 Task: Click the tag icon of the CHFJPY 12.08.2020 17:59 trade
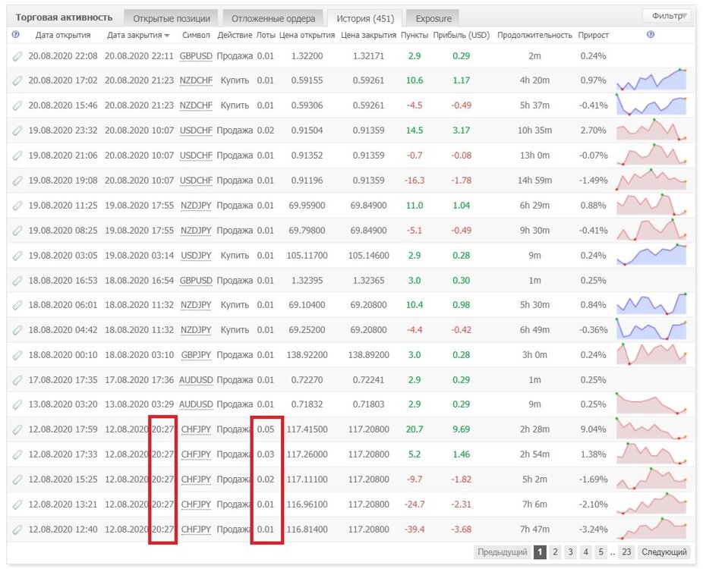[x=17, y=429]
